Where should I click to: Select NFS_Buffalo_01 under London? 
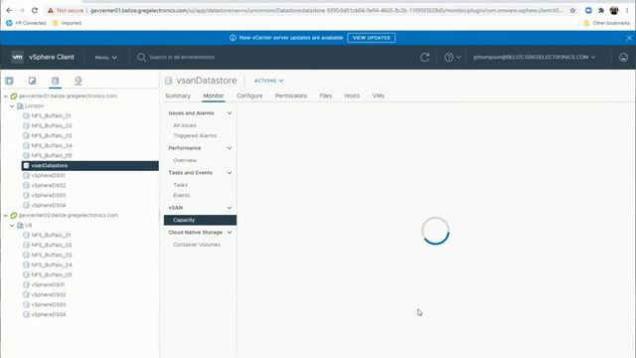click(51, 115)
